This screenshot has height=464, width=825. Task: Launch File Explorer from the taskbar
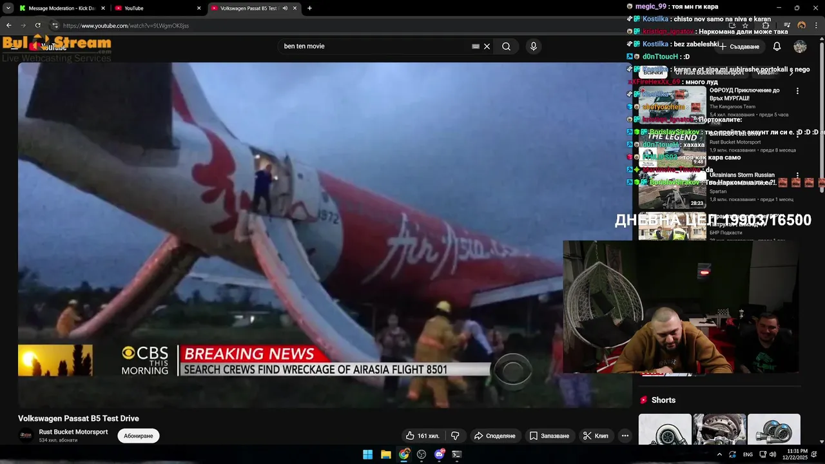(385, 454)
